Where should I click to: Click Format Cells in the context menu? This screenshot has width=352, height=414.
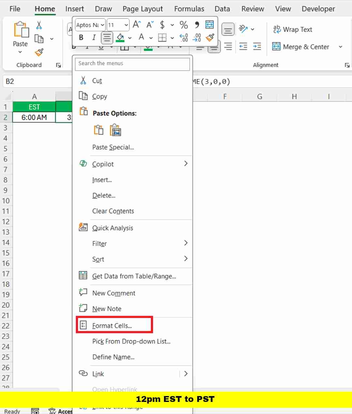112,326
